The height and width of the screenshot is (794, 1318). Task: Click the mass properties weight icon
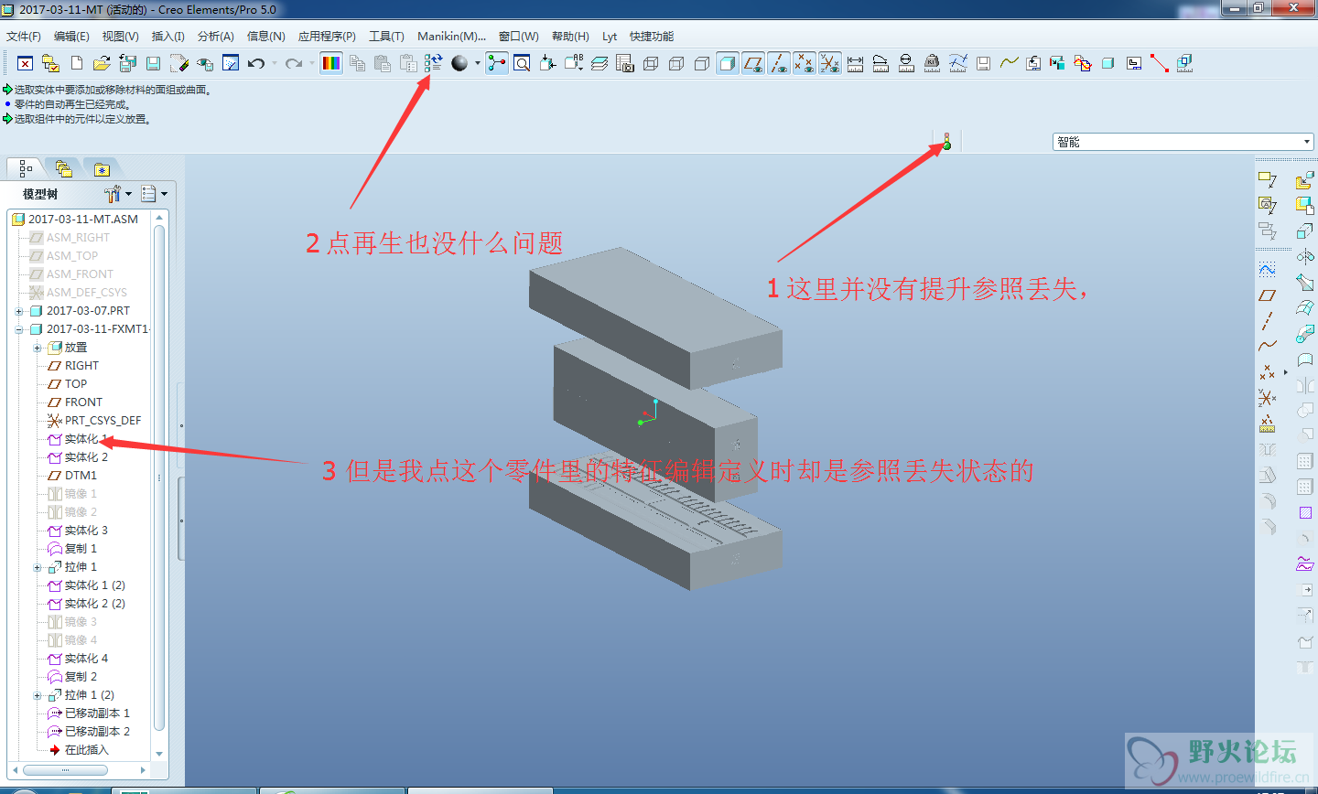pos(932,63)
